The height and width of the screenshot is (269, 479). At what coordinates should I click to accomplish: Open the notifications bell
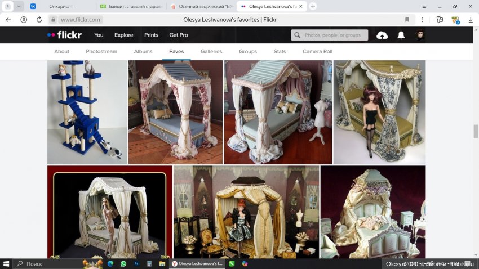tap(401, 35)
